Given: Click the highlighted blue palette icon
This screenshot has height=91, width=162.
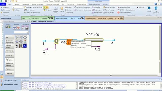Looking at the screenshot, I should (x=25, y=46).
